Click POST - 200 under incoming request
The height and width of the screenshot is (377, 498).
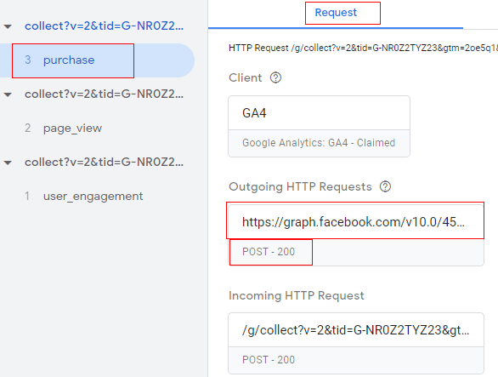[269, 360]
